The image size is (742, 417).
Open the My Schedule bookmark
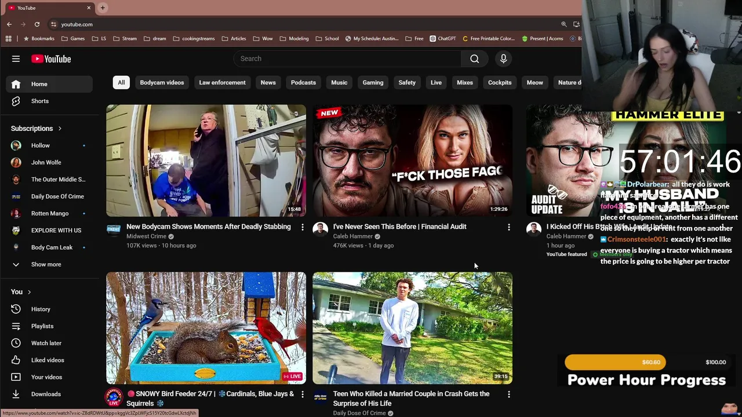(x=372, y=38)
